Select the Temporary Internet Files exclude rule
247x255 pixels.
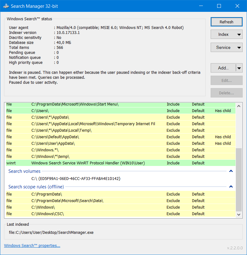121,124
